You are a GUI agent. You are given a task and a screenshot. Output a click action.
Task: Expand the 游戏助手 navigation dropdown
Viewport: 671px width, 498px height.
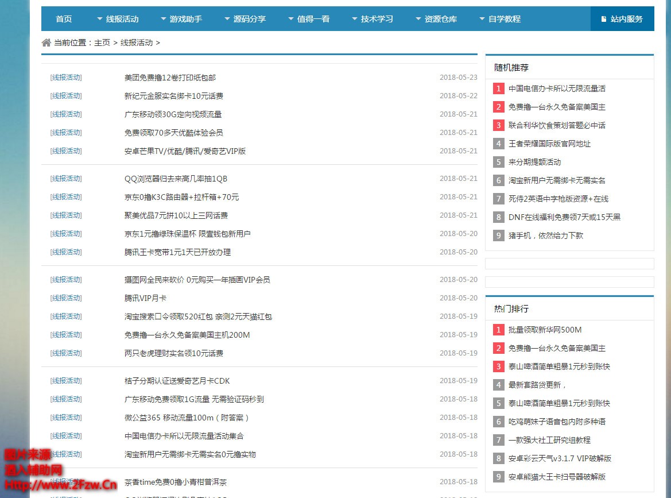click(x=183, y=18)
